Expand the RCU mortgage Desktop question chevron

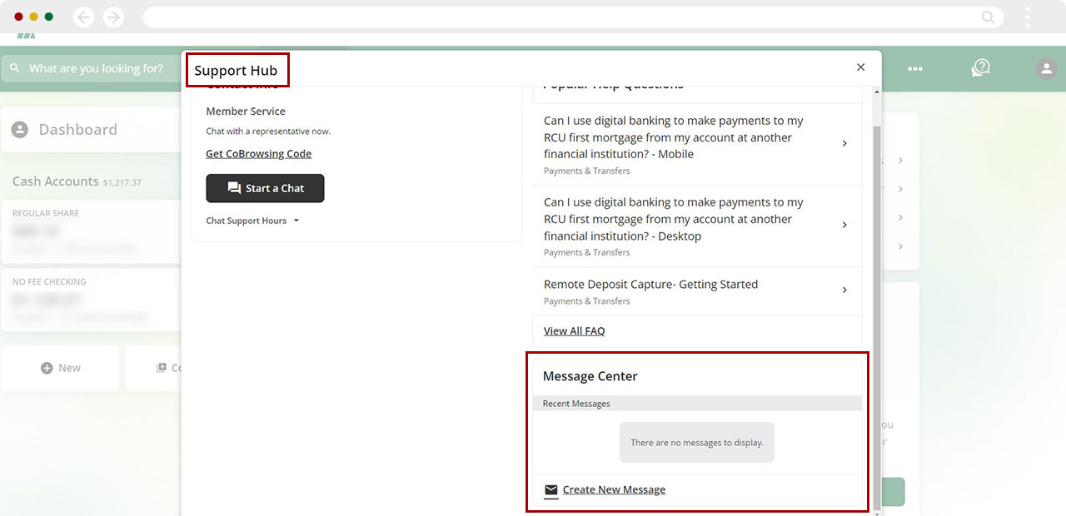pyautogui.click(x=844, y=226)
